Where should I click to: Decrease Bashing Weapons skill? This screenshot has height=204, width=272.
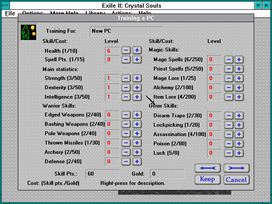tap(126, 124)
